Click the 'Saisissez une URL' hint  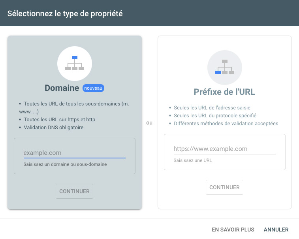click(193, 160)
